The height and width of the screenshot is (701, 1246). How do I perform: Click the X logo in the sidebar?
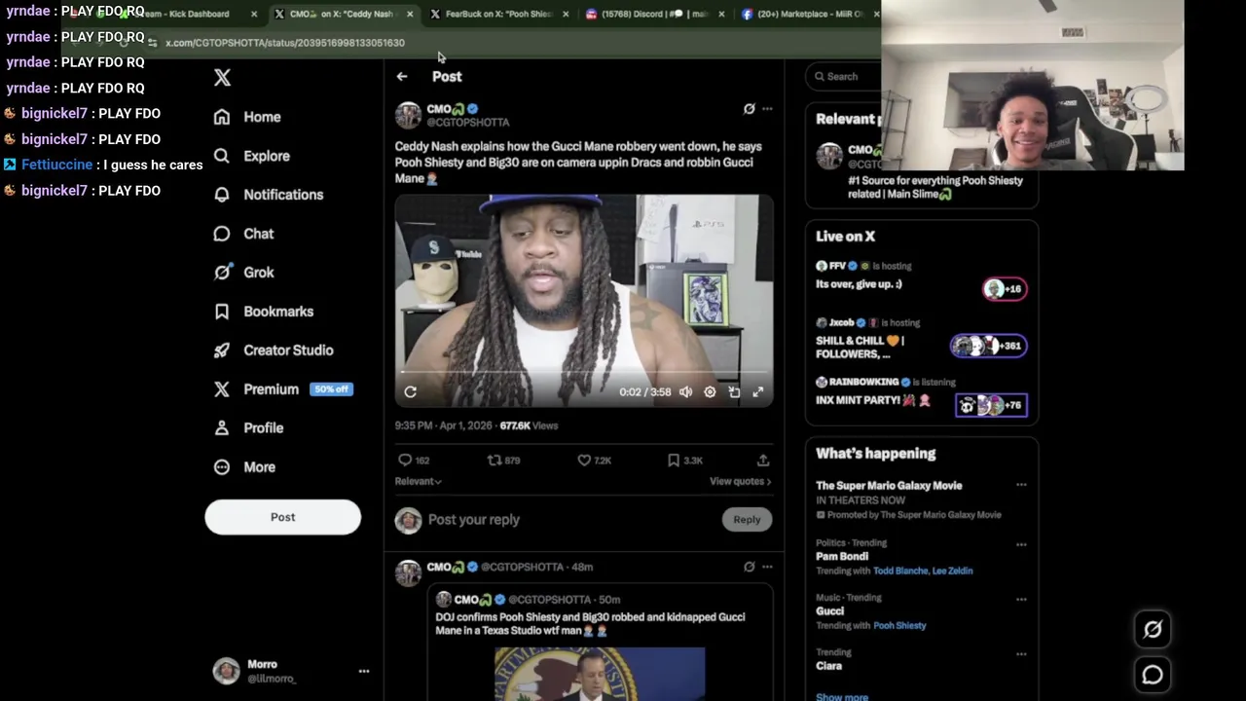click(x=222, y=78)
